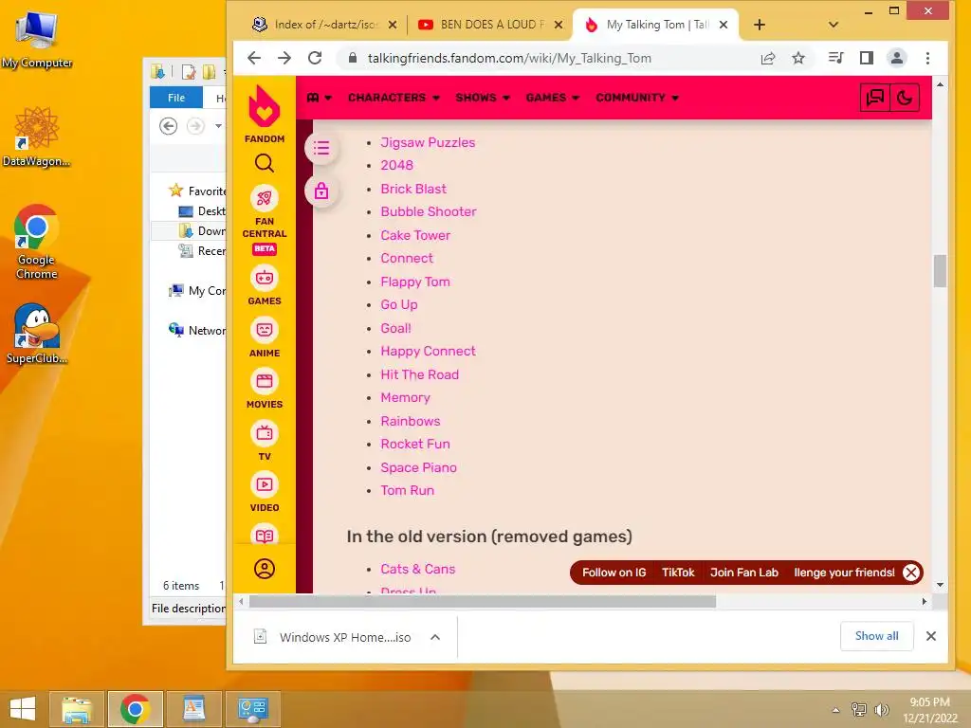Open Windows Start button

(x=23, y=709)
